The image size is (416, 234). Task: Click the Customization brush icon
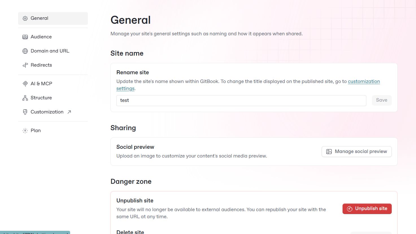(x=25, y=112)
